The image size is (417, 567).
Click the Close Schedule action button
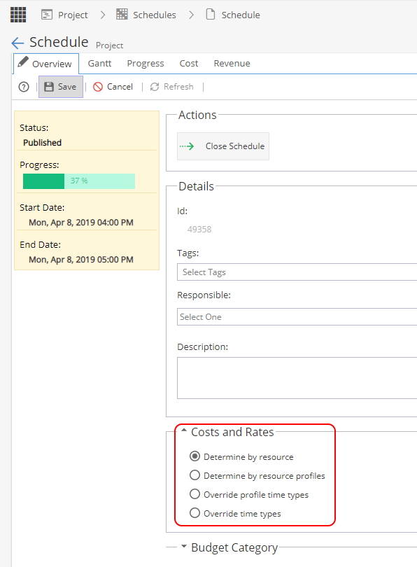pyautogui.click(x=223, y=146)
